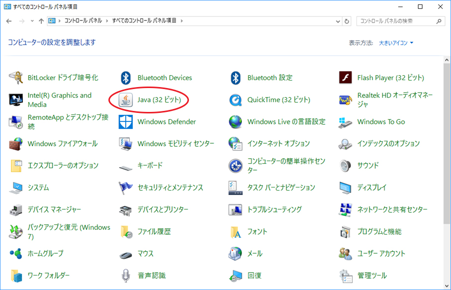Viewport: 451px width, 290px height.
Task: Open the Bluetooth 設定 icon
Action: pos(236,78)
